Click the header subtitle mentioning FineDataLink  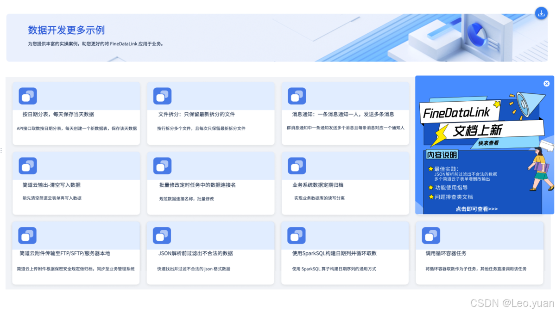click(95, 44)
